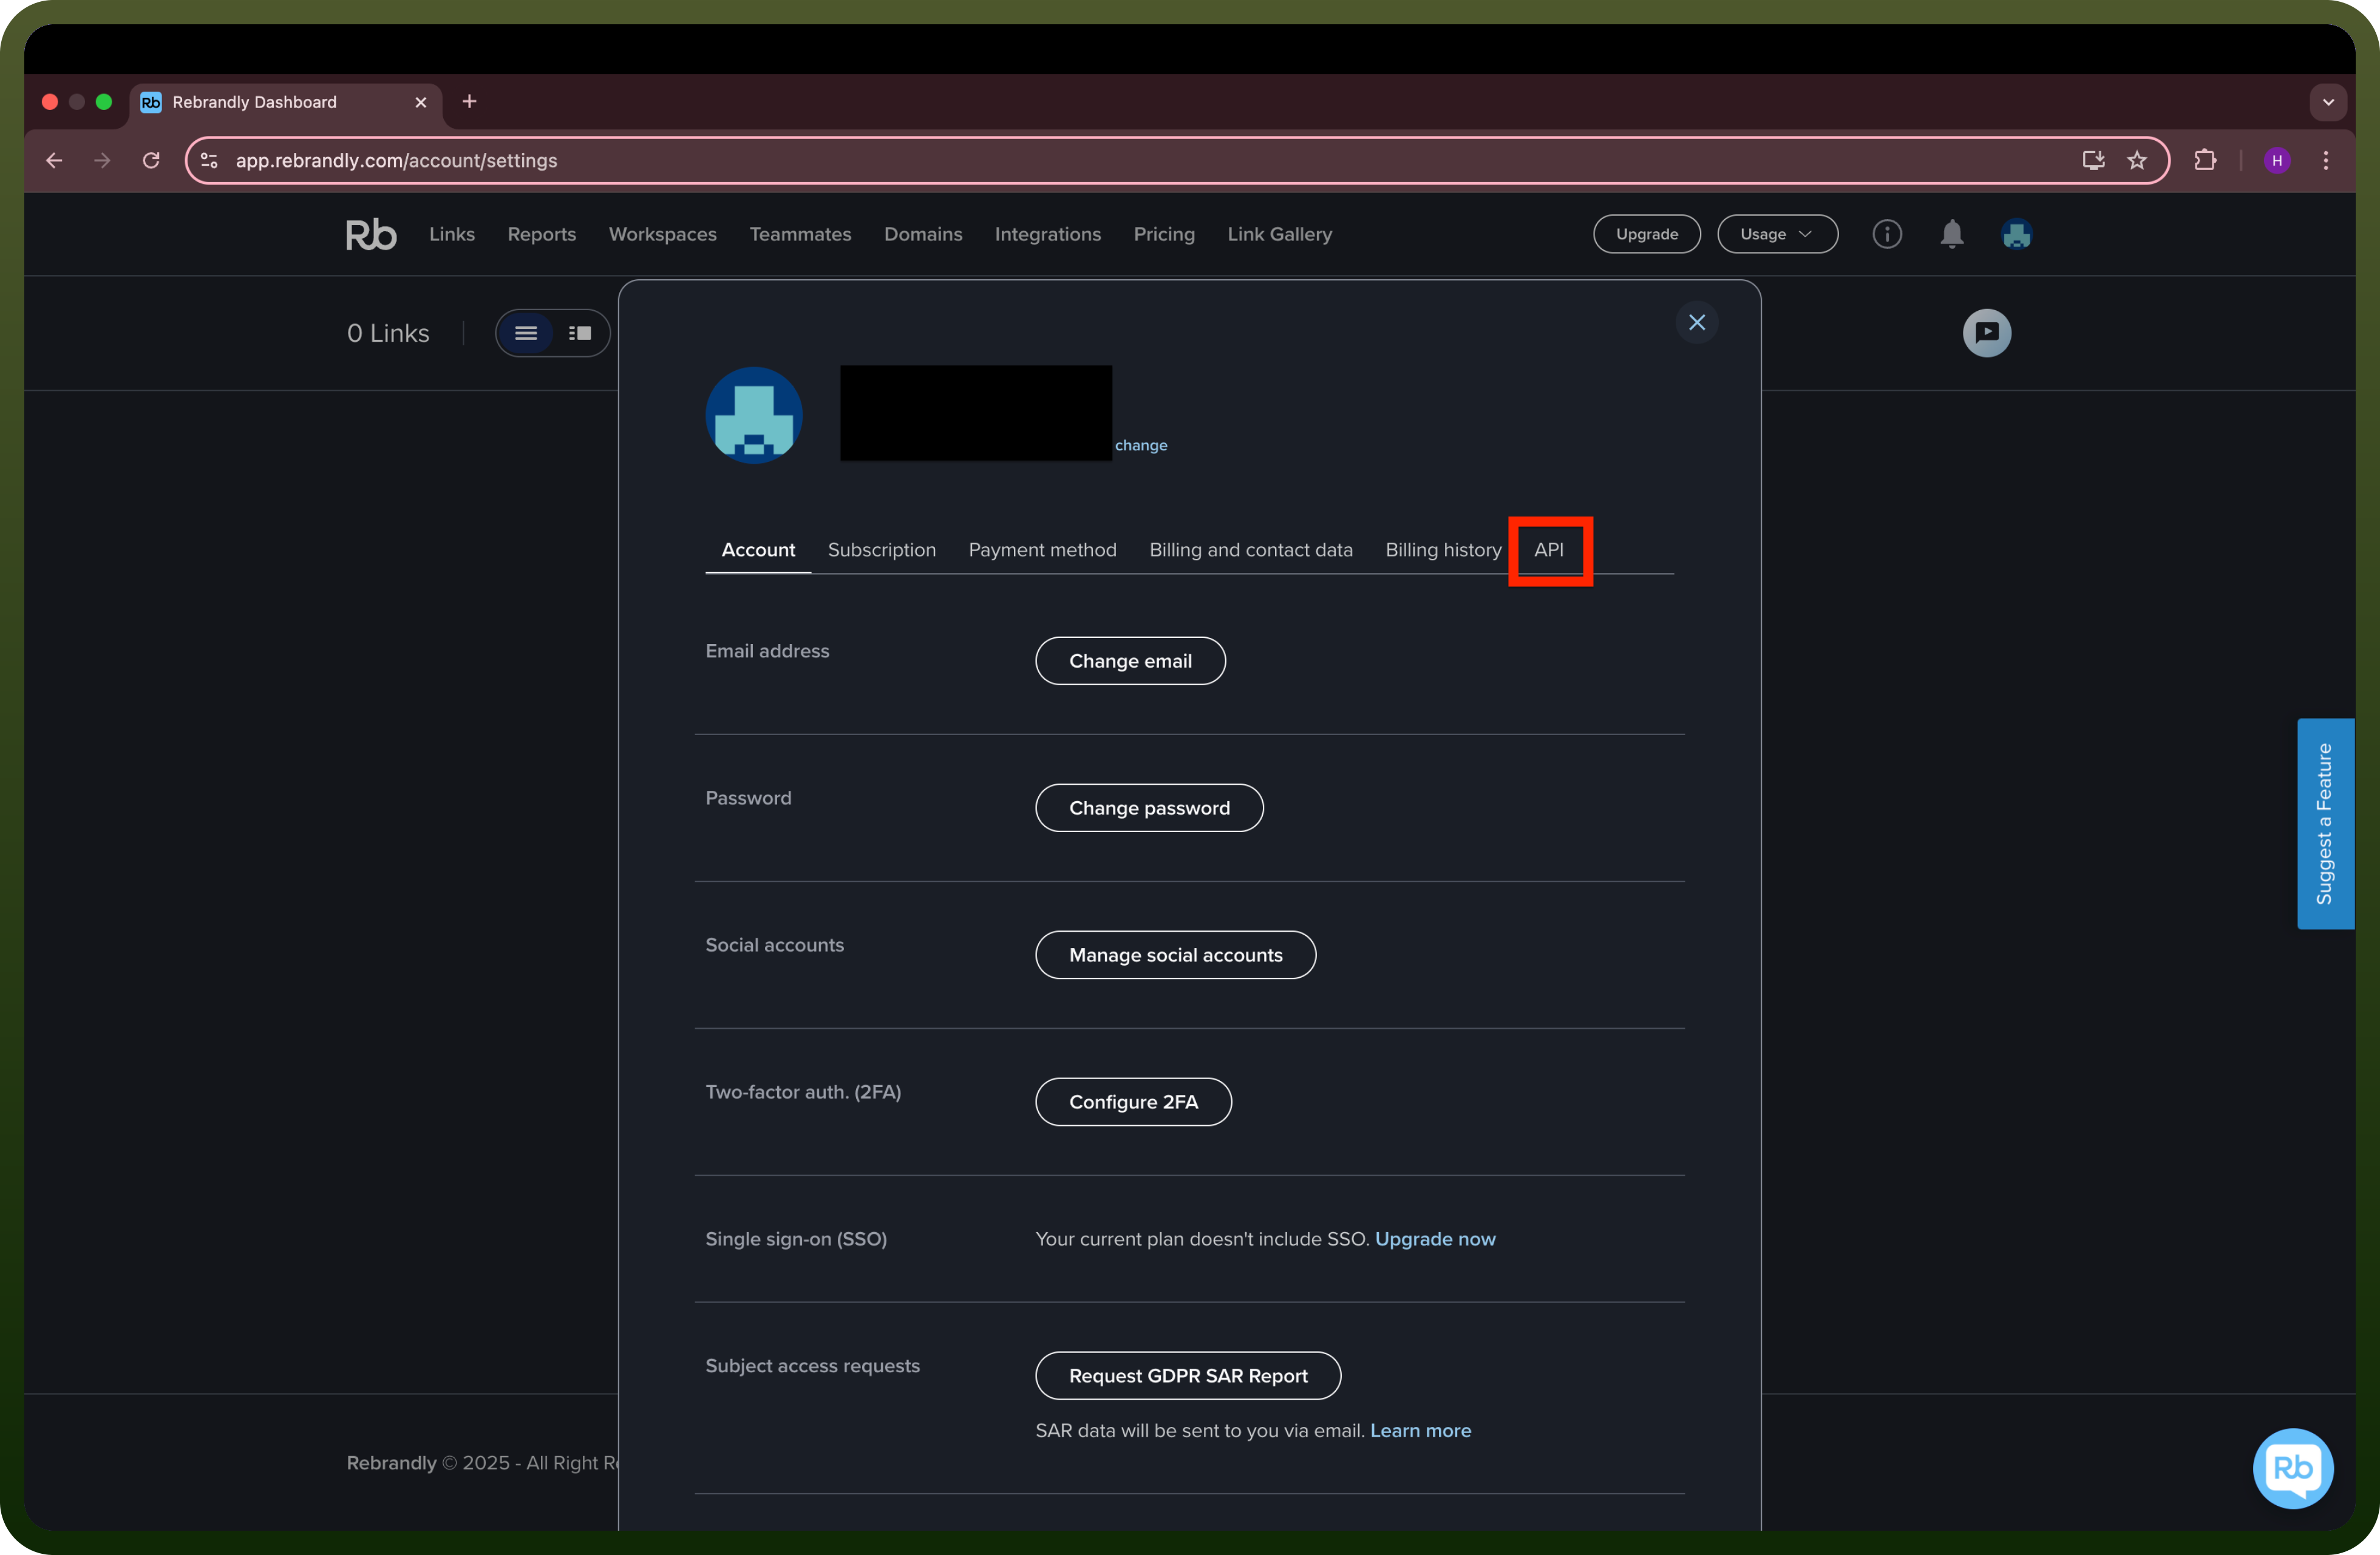Follow the Upgrade now link
This screenshot has width=2380, height=1555.
pos(1435,1238)
